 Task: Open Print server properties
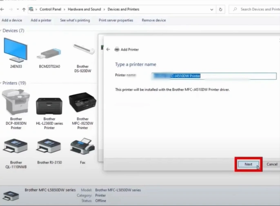click(116, 20)
